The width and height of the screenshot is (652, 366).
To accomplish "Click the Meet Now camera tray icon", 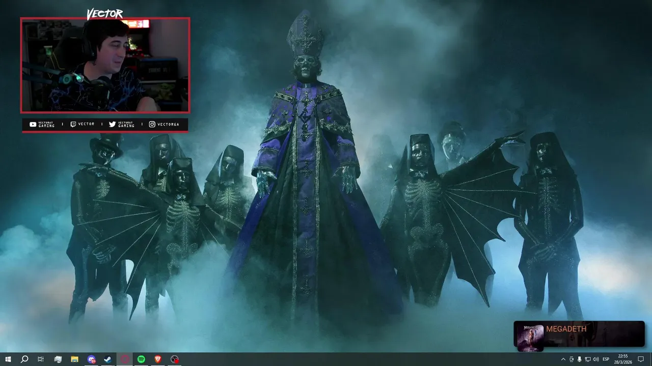I will click(x=572, y=359).
